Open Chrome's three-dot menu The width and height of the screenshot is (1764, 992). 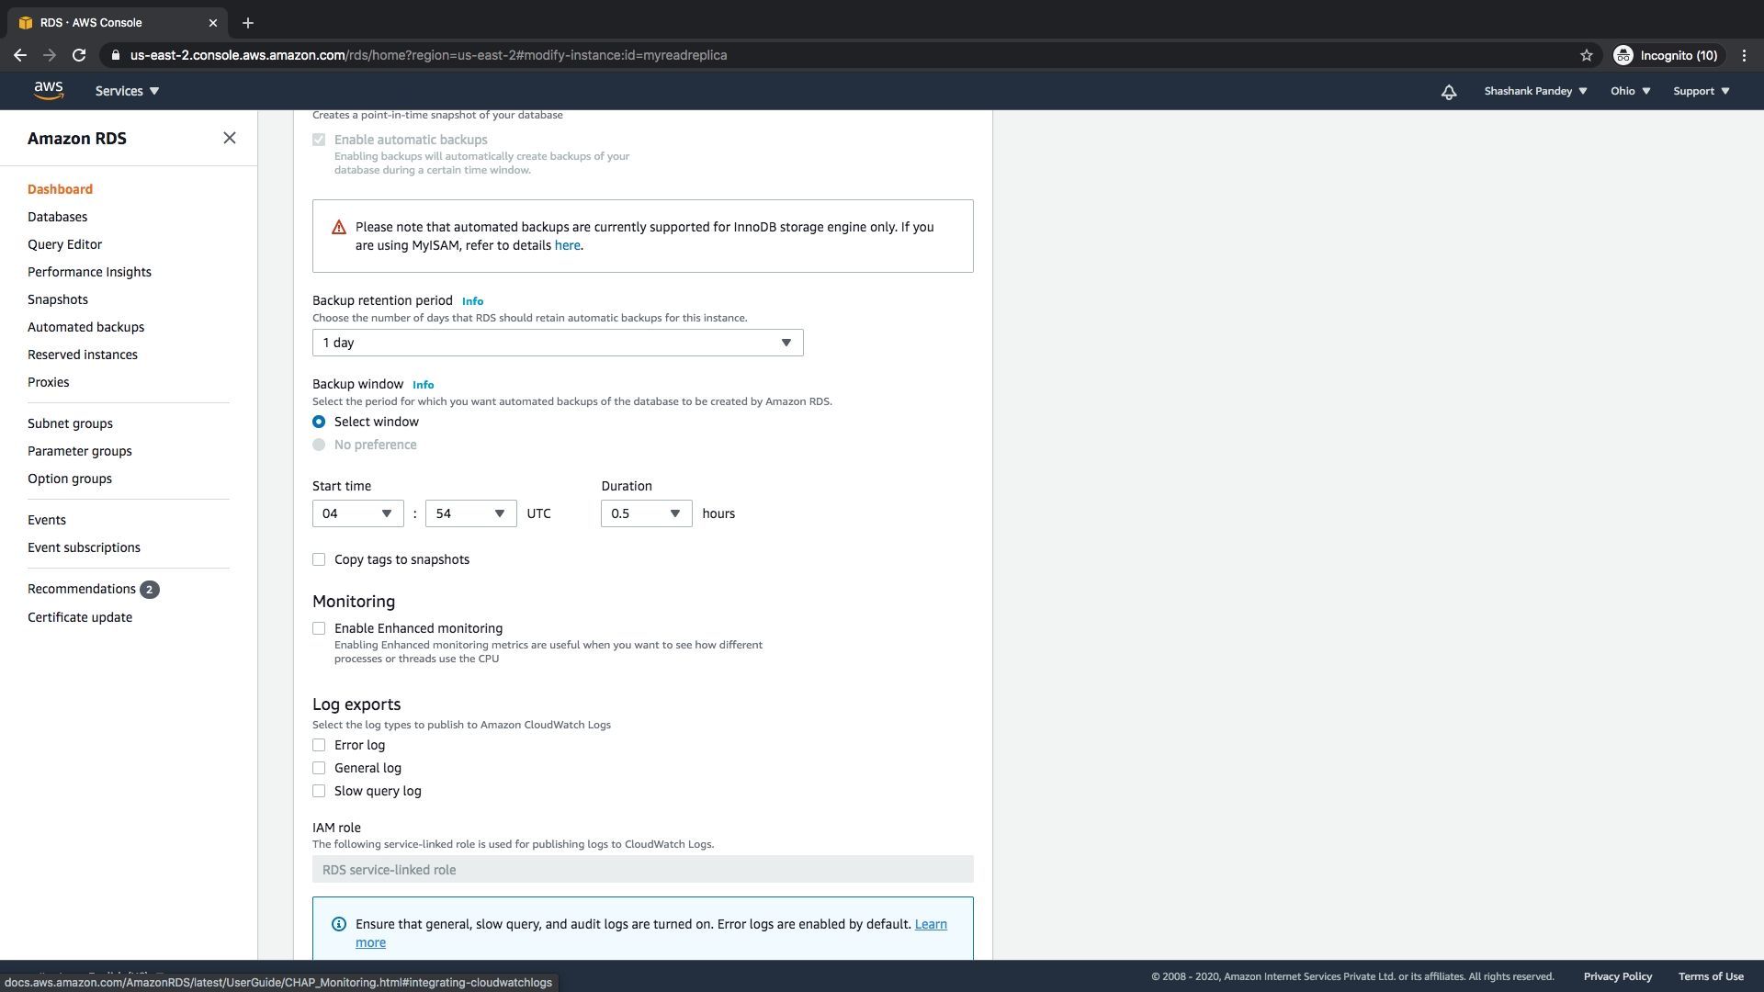point(1744,55)
